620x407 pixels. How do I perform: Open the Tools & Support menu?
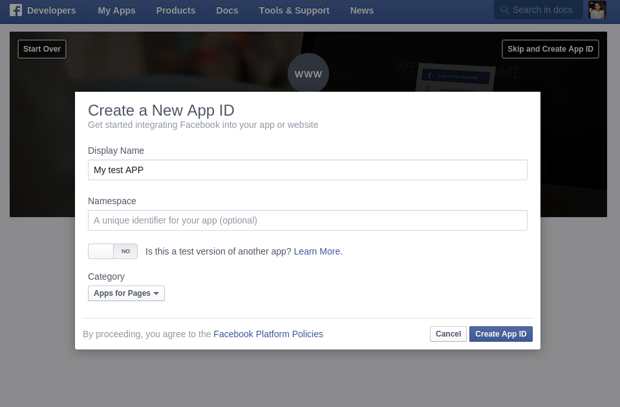click(x=294, y=10)
